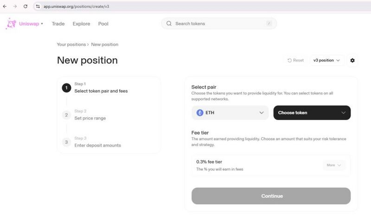Open the Choose token dropdown

click(312, 113)
